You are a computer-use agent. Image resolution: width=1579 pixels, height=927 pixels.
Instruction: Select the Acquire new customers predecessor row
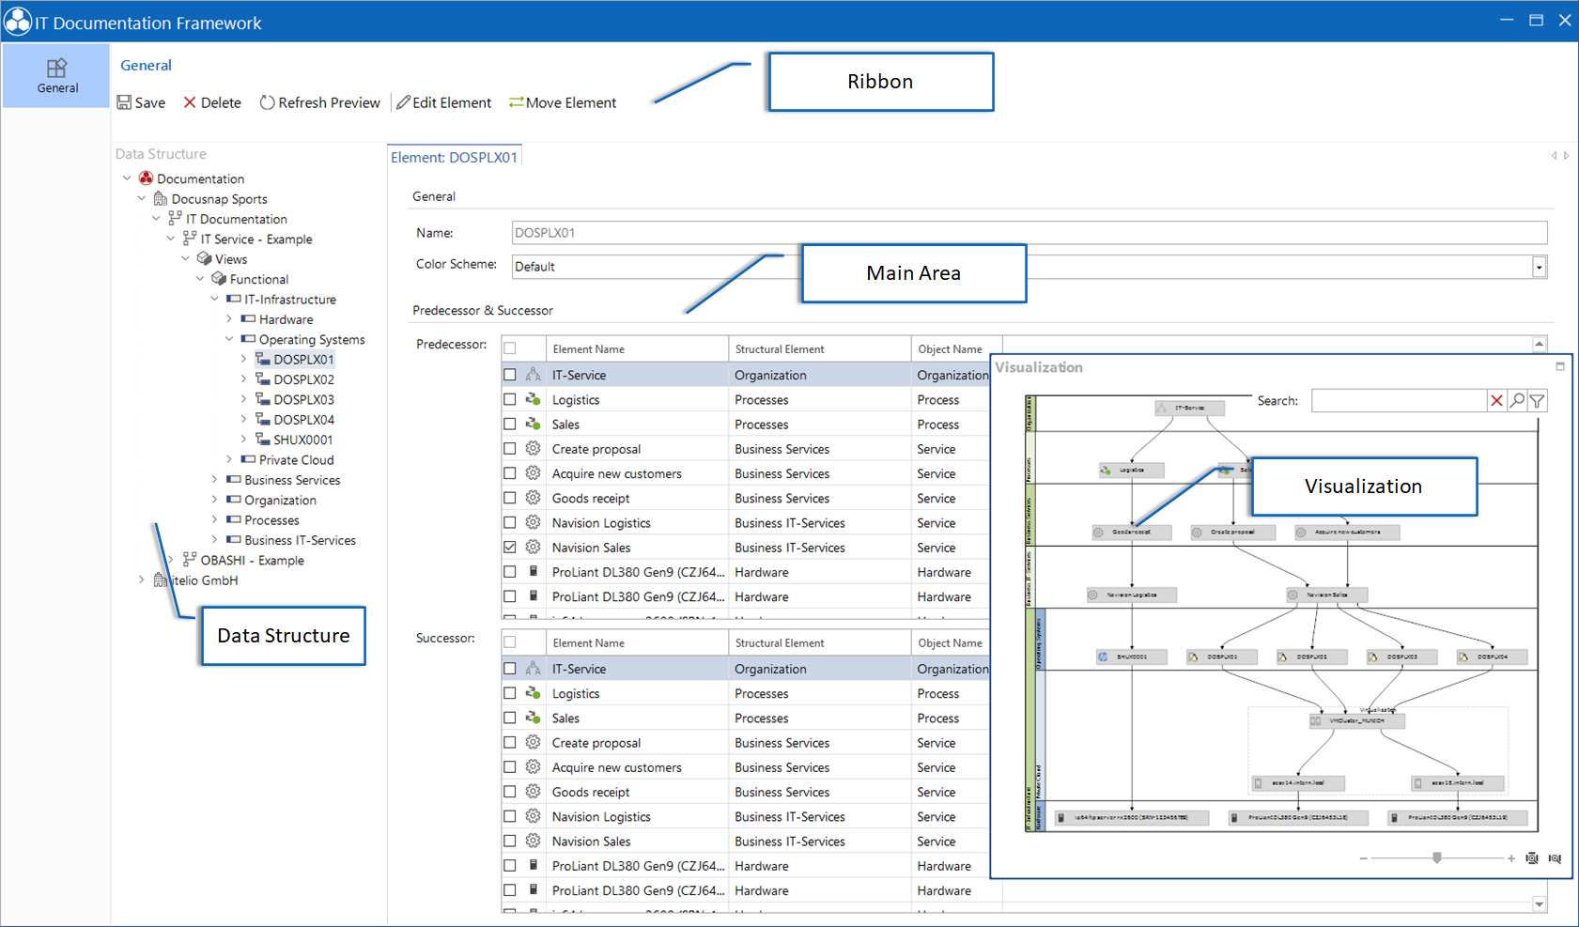click(x=746, y=474)
